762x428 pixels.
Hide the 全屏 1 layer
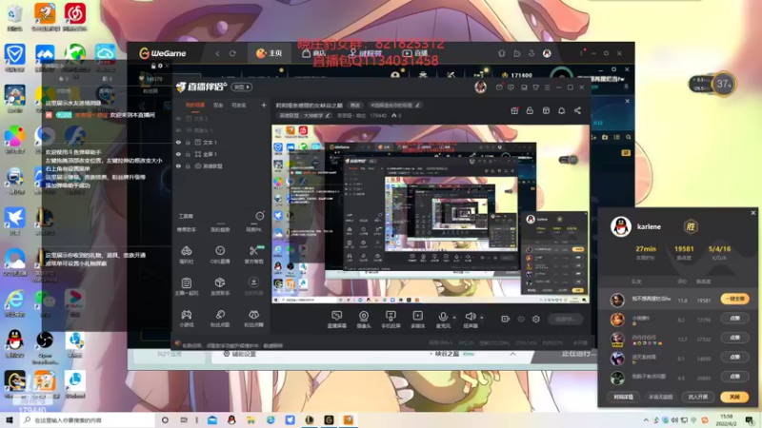click(178, 154)
